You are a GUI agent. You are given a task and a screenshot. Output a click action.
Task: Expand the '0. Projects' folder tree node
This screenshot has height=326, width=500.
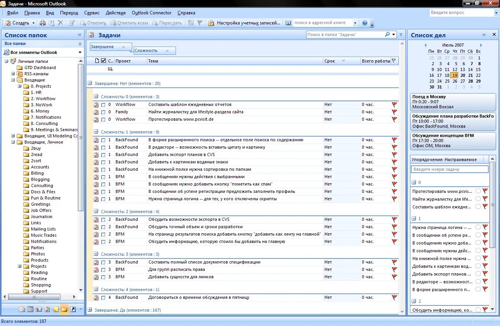[x=20, y=86]
